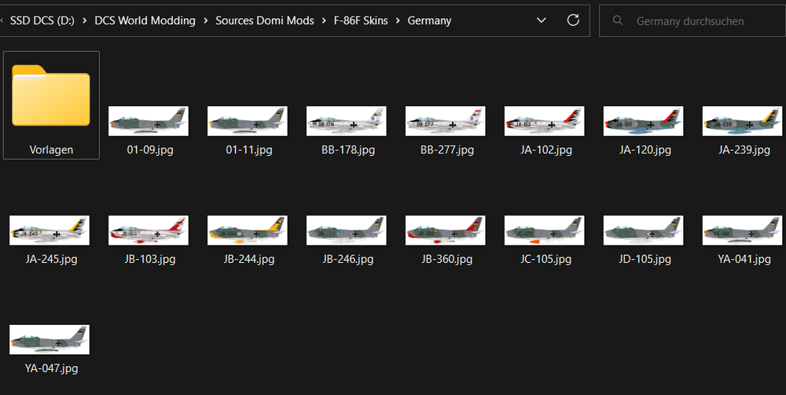This screenshot has width=786, height=395.
Task: Open DCS World Modding breadcrumb
Action: 145,20
